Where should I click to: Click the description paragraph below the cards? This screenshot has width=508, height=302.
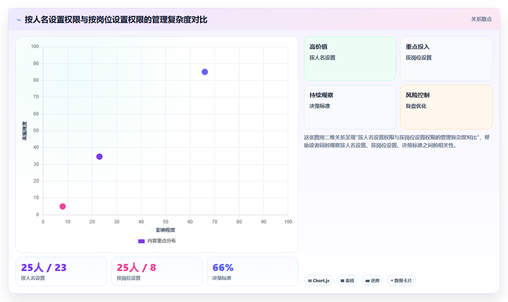398,141
